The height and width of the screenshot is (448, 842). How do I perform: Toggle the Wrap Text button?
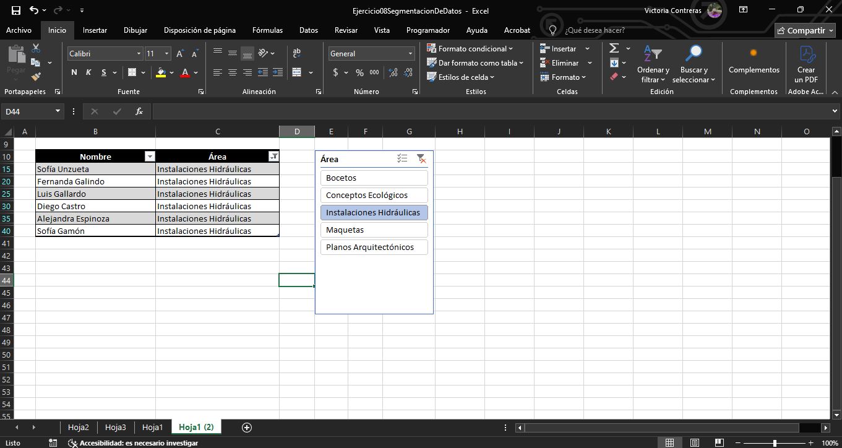296,53
